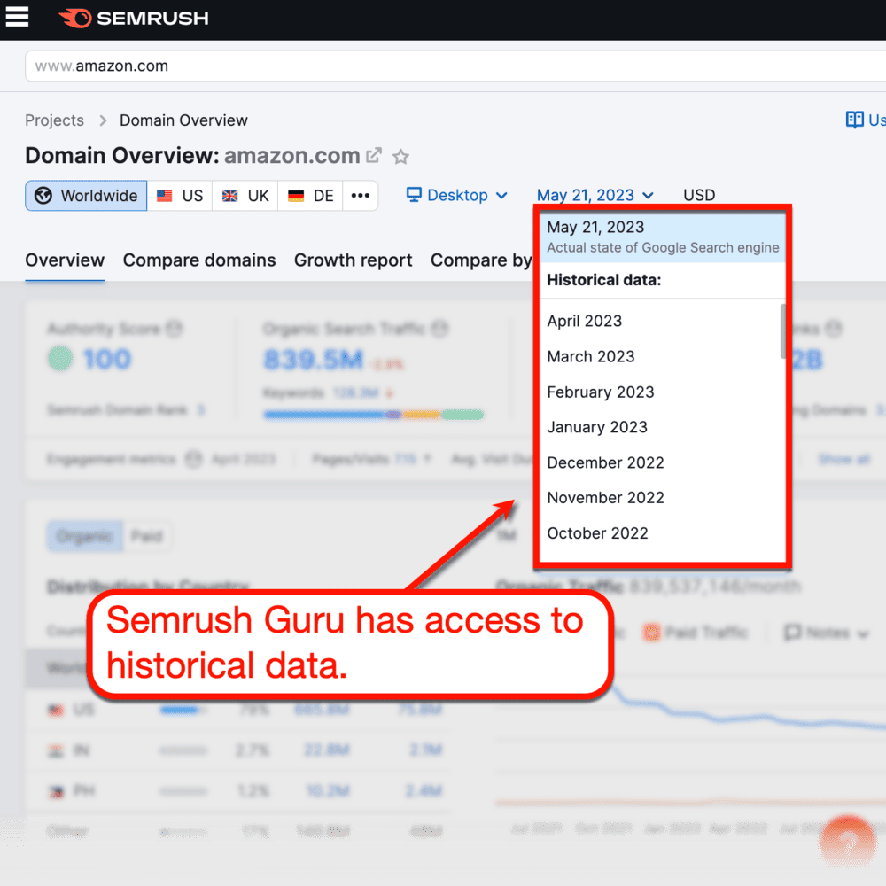
Task: Click the Projects breadcrumb link
Action: click(54, 120)
